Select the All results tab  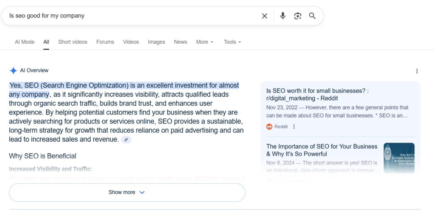tap(46, 42)
